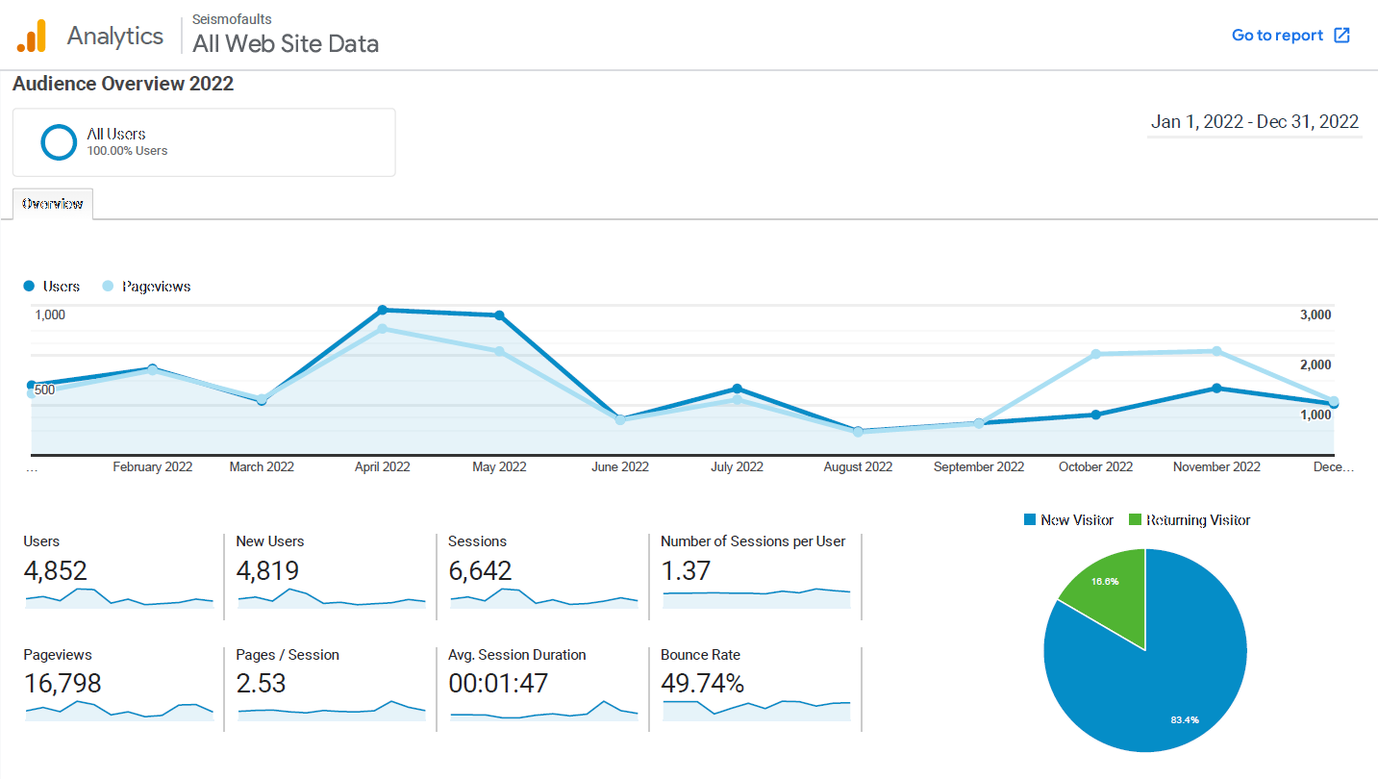Toggle the Users metric on the chart

(52, 286)
